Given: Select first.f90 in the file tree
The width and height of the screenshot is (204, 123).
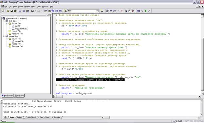Looking at the screenshot, I should [x=17, y=26].
